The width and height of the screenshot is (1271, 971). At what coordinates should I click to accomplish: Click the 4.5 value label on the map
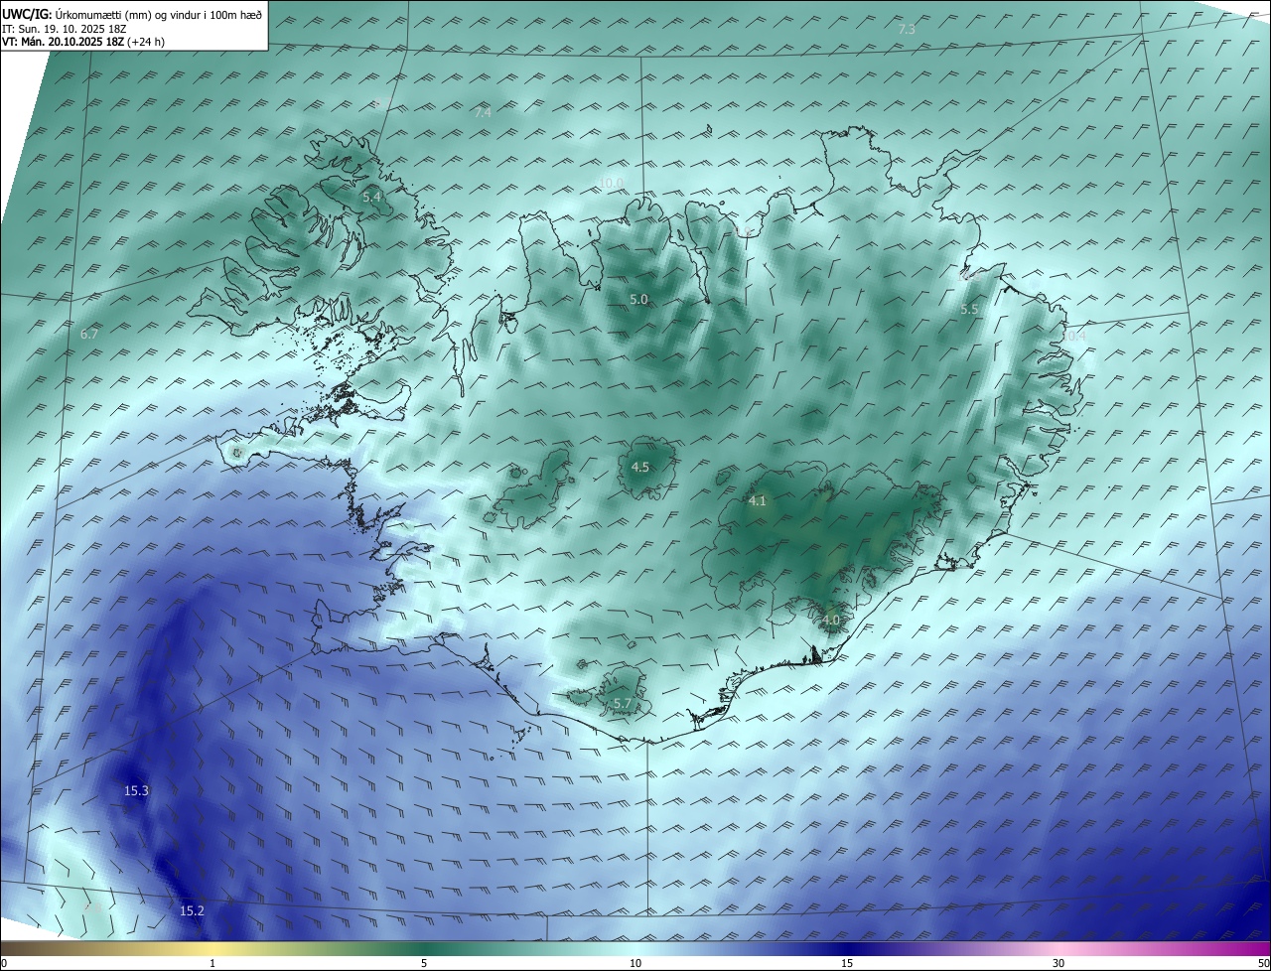[640, 467]
